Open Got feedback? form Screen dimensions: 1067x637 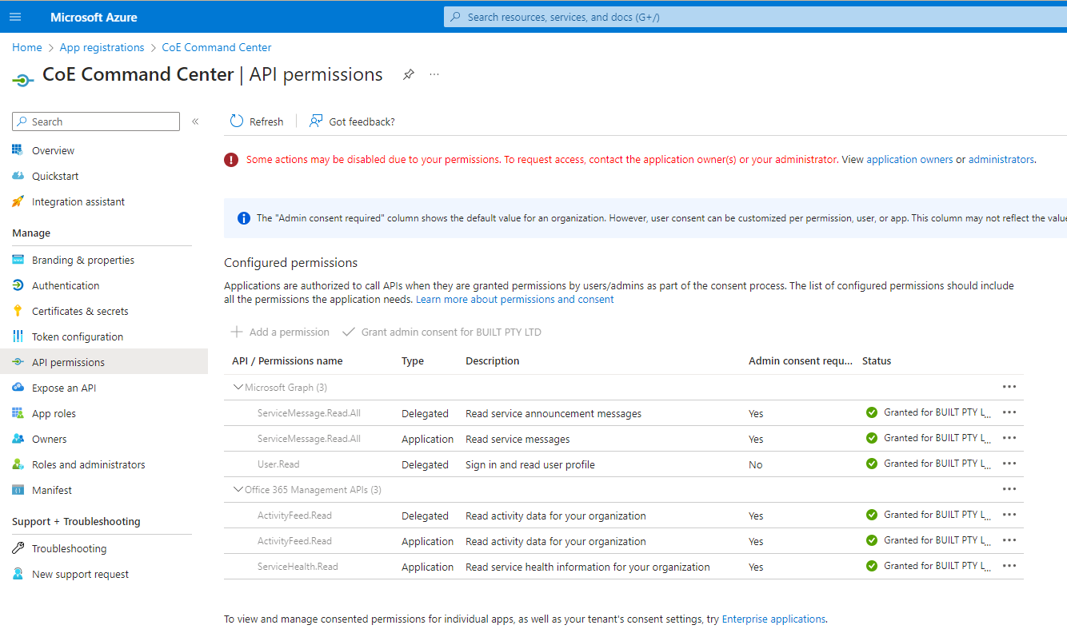coord(351,121)
